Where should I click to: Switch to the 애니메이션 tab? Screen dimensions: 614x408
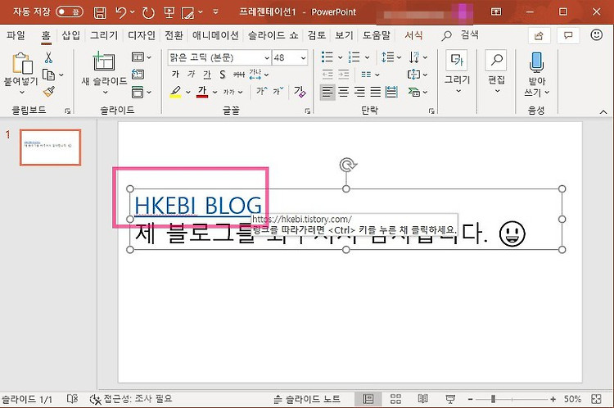click(215, 35)
